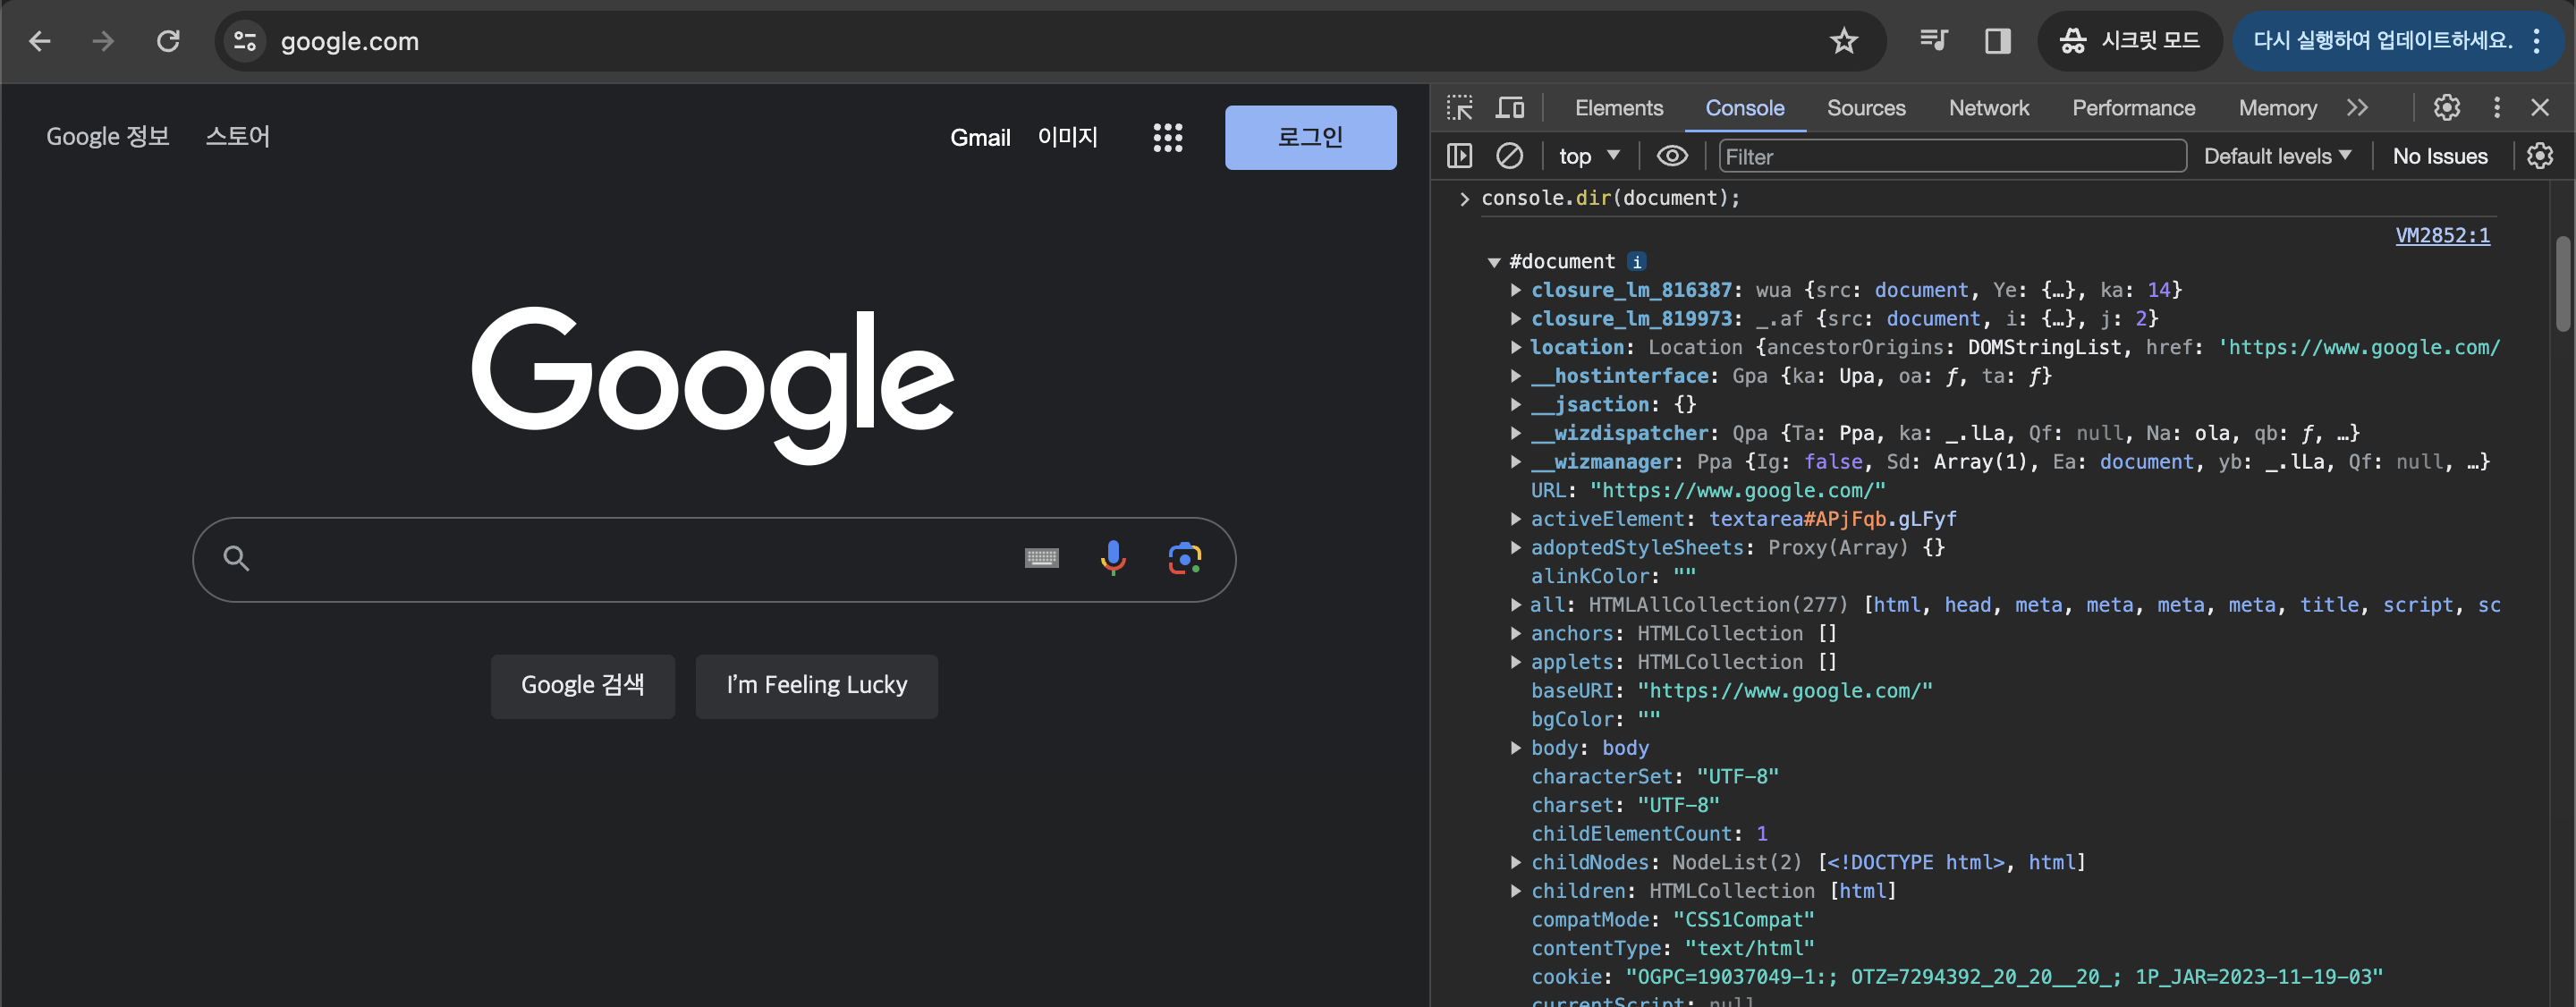
Task: Open the Gmail link
Action: [x=980, y=138]
